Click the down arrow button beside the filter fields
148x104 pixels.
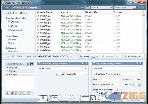pyautogui.click(x=143, y=8)
